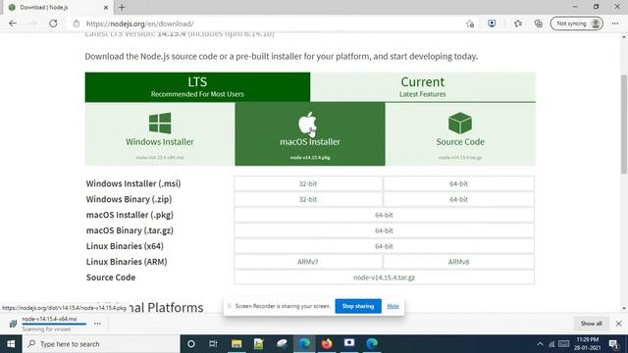This screenshot has height=353, width=628.
Task: Reload the page with refresh icon
Action: (53, 24)
